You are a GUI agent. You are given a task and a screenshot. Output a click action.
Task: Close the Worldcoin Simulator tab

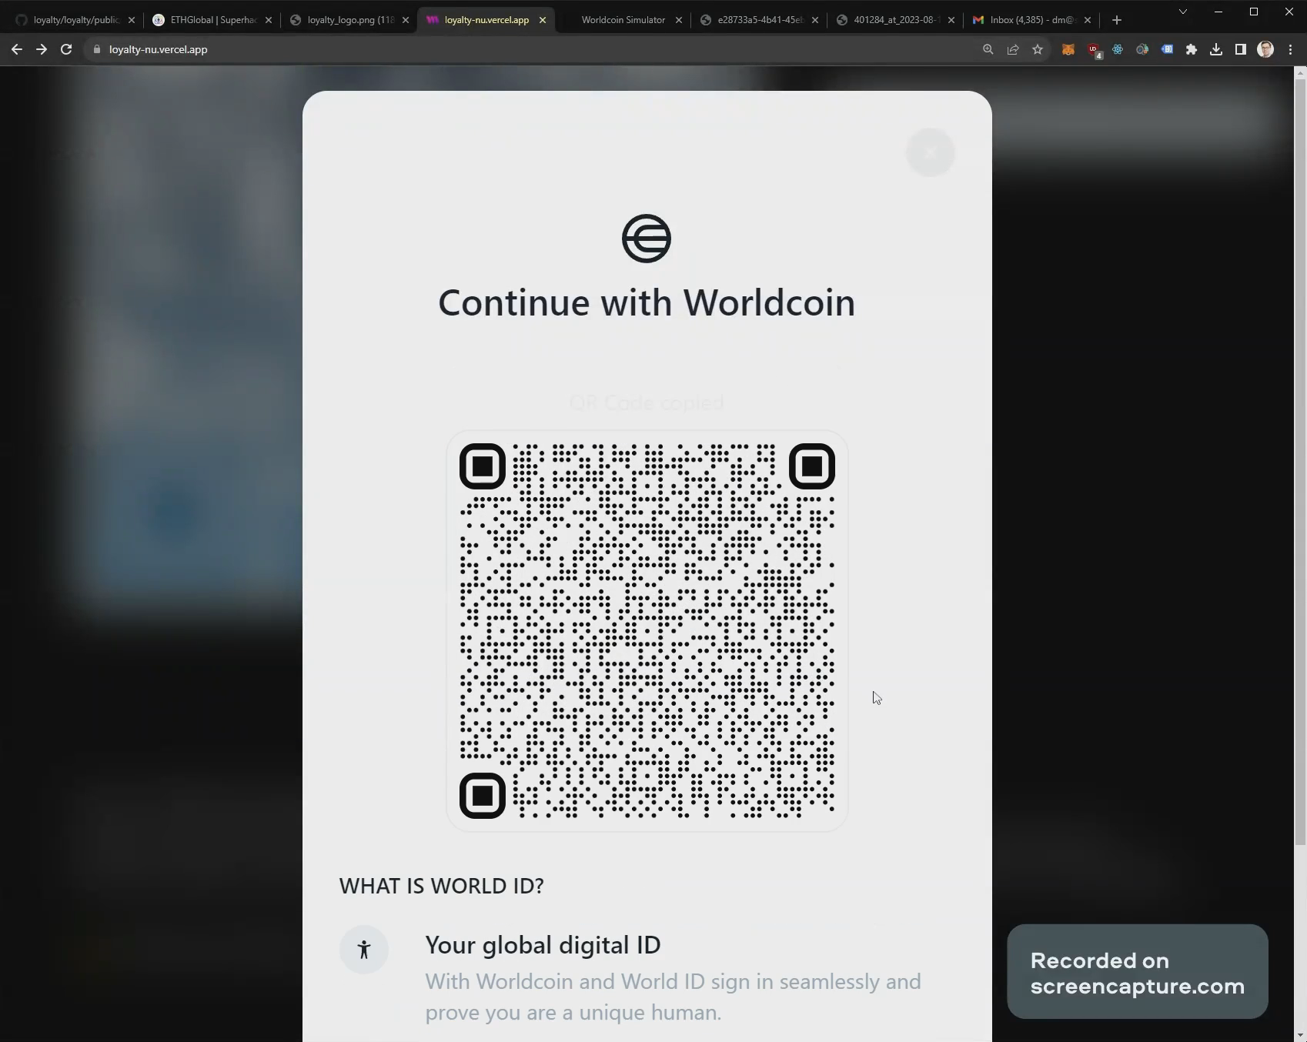(x=679, y=20)
